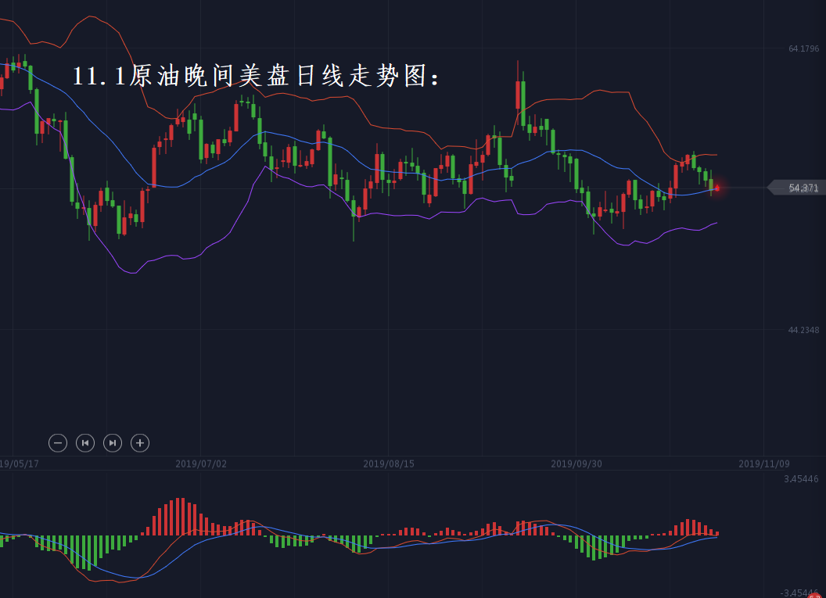Click the chart title text 11.1原油晚间美盘日线走势图
This screenshot has width=826, height=598.
[256, 76]
